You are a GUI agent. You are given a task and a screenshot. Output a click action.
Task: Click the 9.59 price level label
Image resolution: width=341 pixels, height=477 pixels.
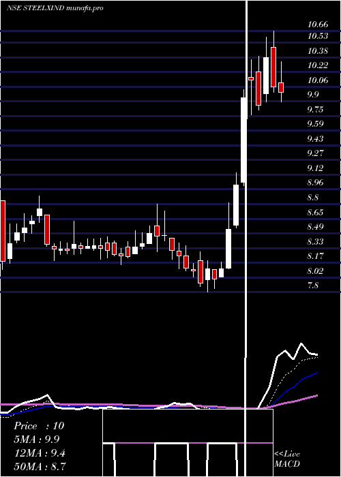(x=315, y=124)
